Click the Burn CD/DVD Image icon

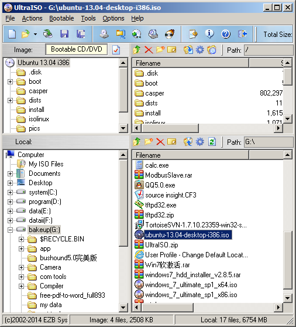170,34
